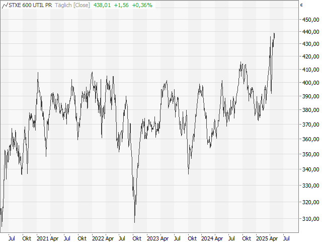Screen dimensions: 322x242
Task: Click the [Close] price type label
Action: [x=82, y=5]
